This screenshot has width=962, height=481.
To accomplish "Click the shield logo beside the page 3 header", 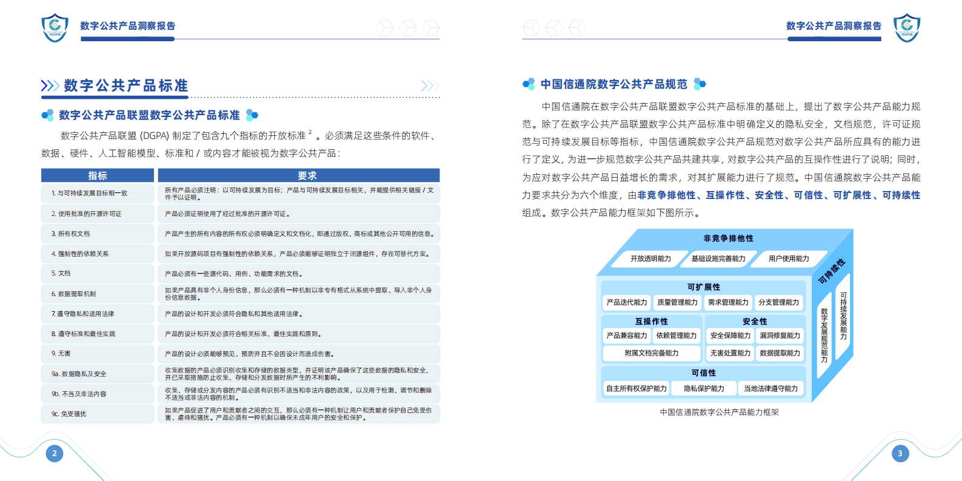I will tap(907, 27).
